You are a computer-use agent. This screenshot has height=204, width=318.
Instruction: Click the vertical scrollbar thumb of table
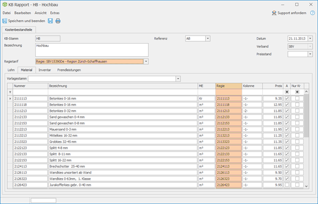306,116
